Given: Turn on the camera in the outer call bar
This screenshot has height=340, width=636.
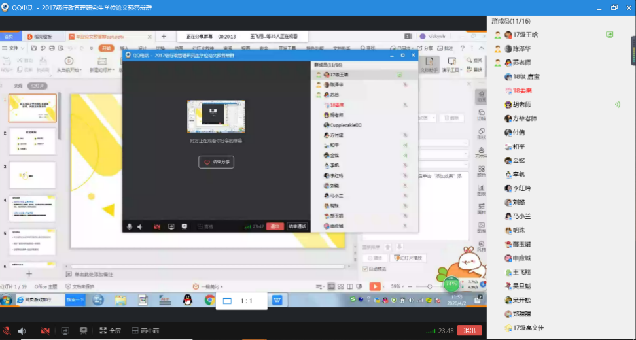Looking at the screenshot, I should pyautogui.click(x=45, y=331).
